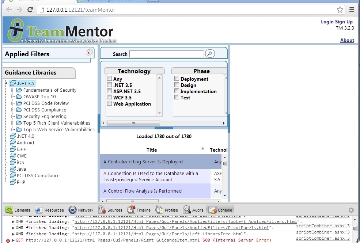Toggle the Web Application checkbox

click(x=110, y=104)
